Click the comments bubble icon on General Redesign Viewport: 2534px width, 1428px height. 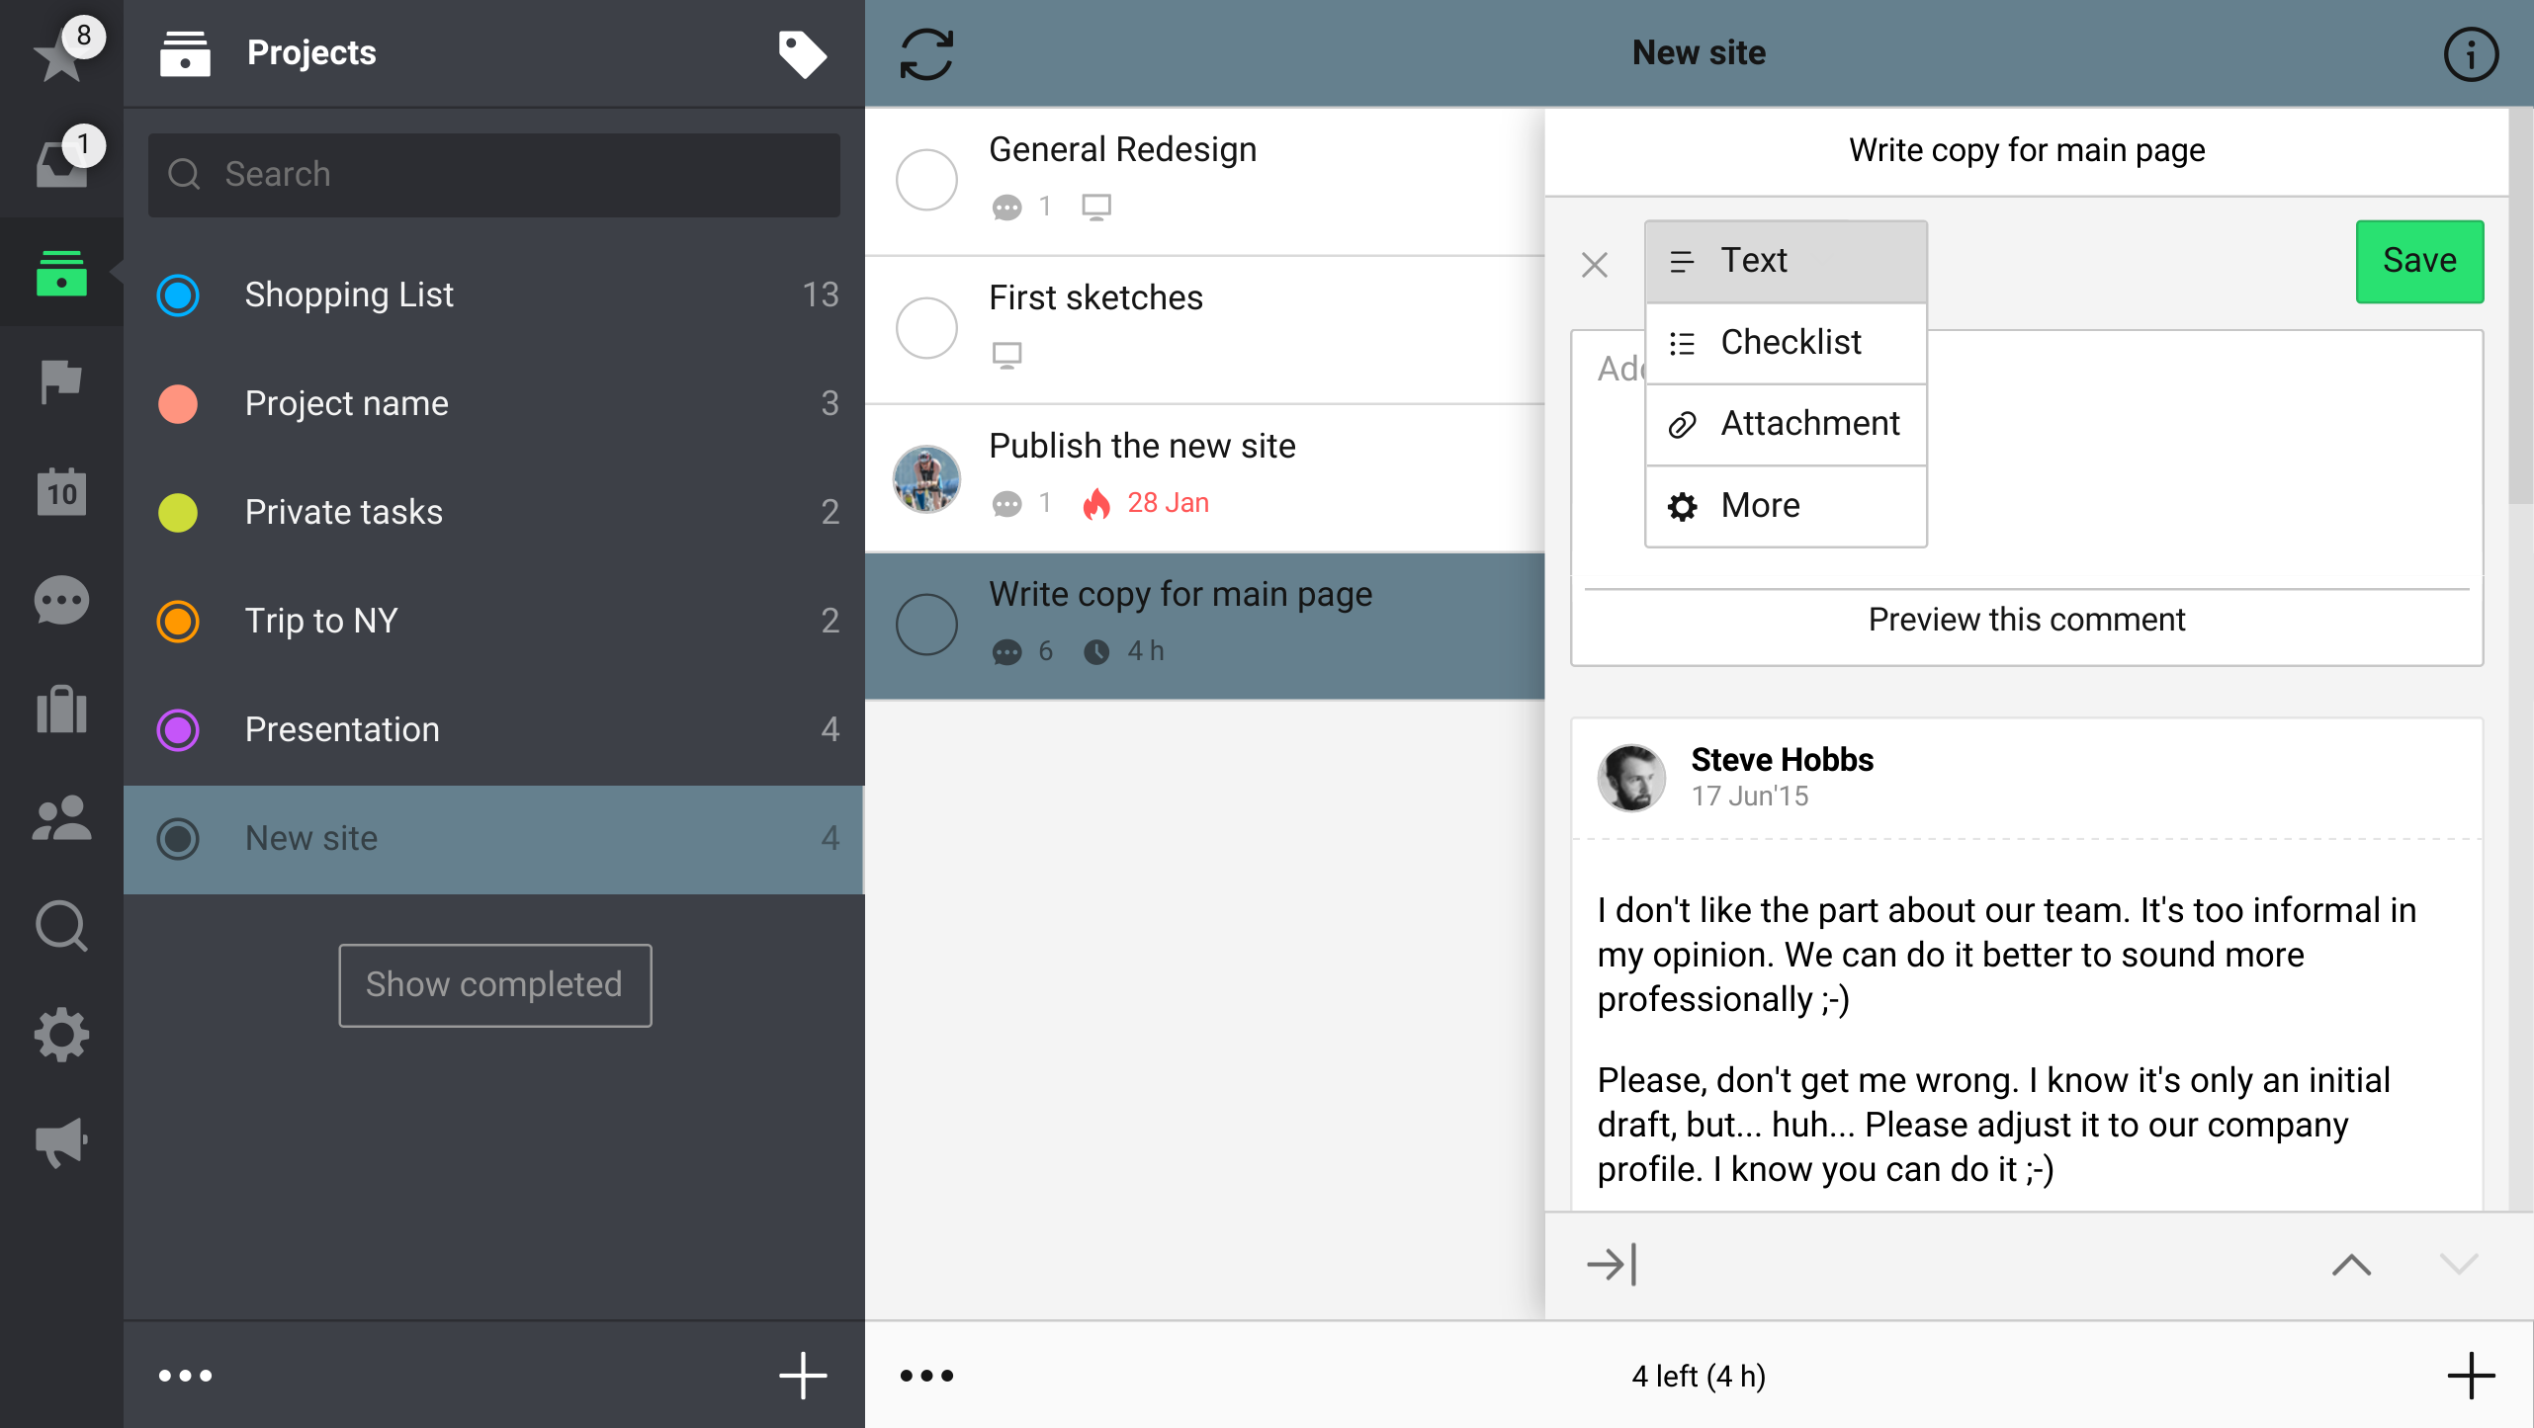(x=1006, y=208)
